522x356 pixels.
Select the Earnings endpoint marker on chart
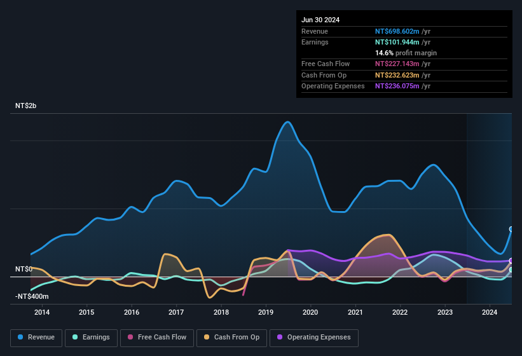pos(511,270)
